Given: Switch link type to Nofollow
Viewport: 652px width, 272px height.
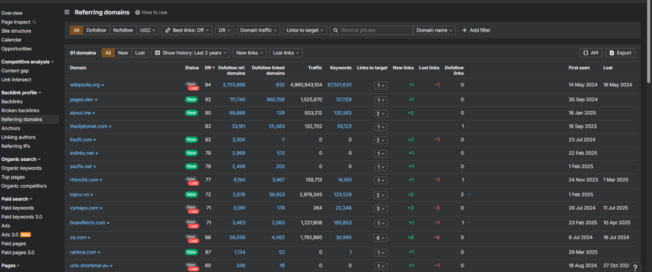Looking at the screenshot, I should pos(123,30).
